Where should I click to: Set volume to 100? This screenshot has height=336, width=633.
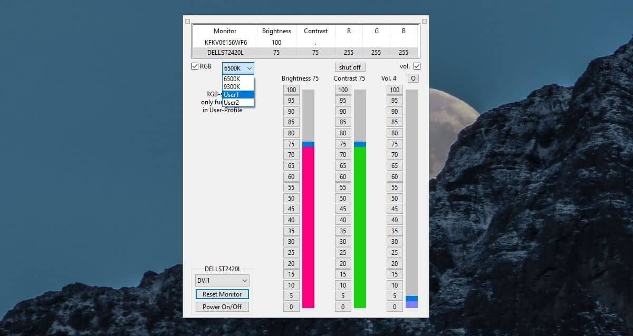coord(395,90)
